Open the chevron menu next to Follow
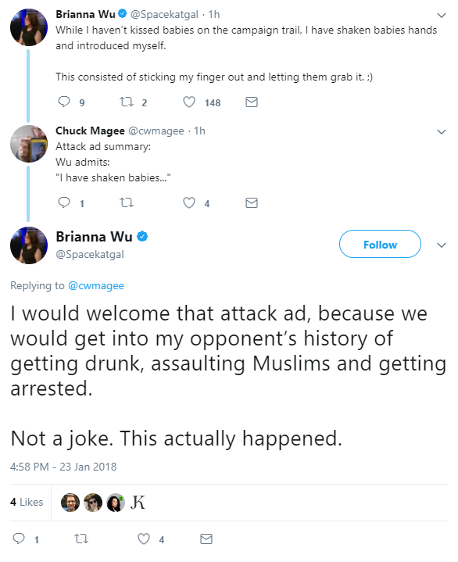This screenshot has height=562, width=458. [442, 245]
